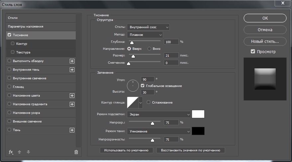Check the Наложение узора checkbox
This screenshot has height=162, width=292.
click(9, 112)
